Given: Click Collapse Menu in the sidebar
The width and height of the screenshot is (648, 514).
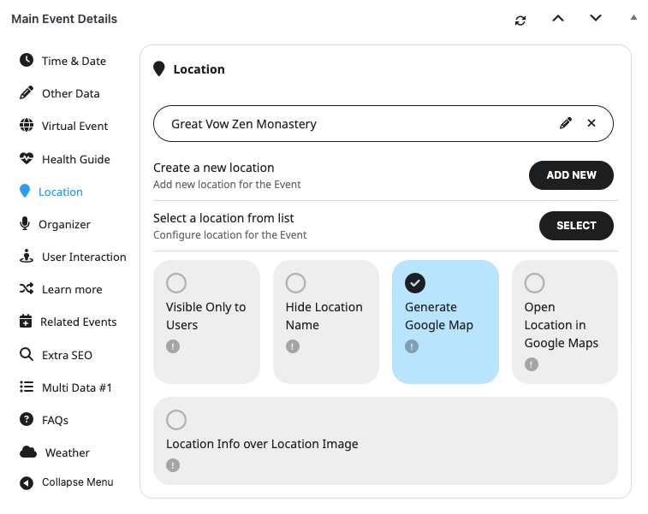Looking at the screenshot, I should 77,482.
